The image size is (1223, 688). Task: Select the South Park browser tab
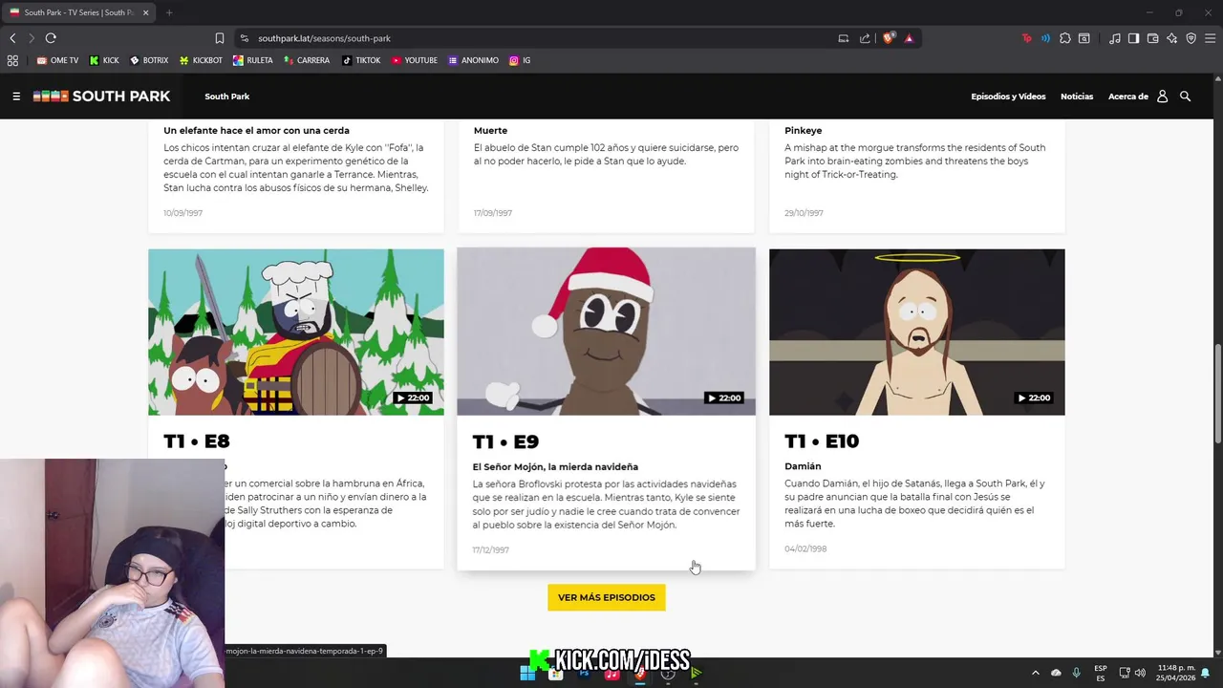point(78,12)
